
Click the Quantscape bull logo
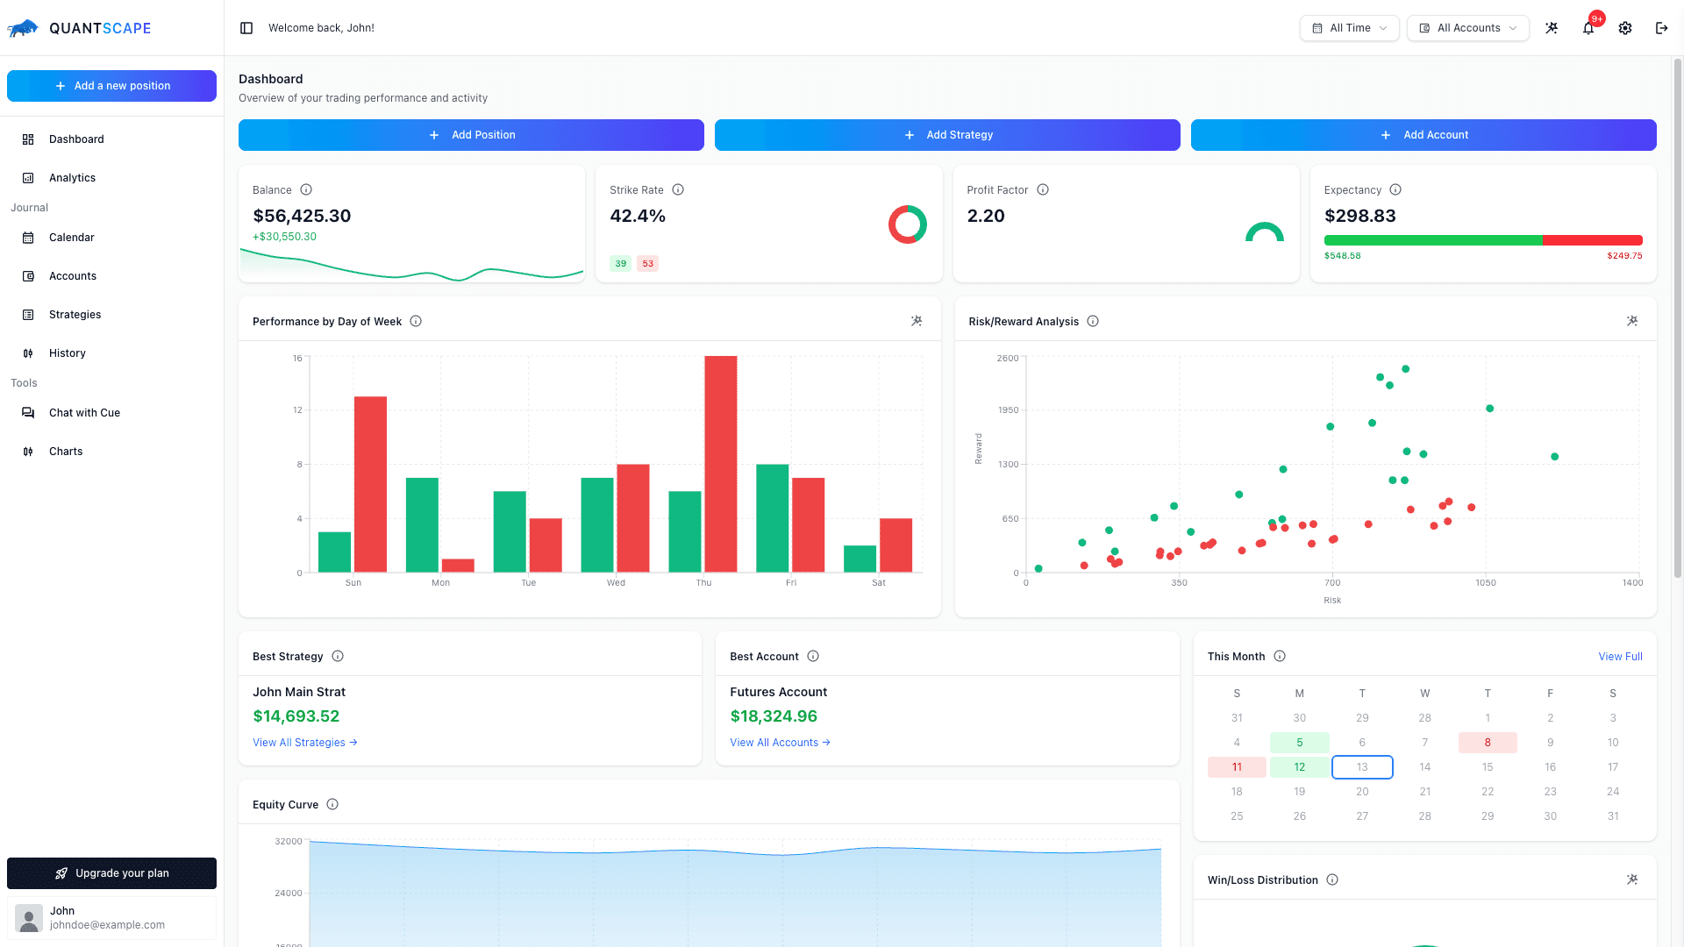coord(22,27)
